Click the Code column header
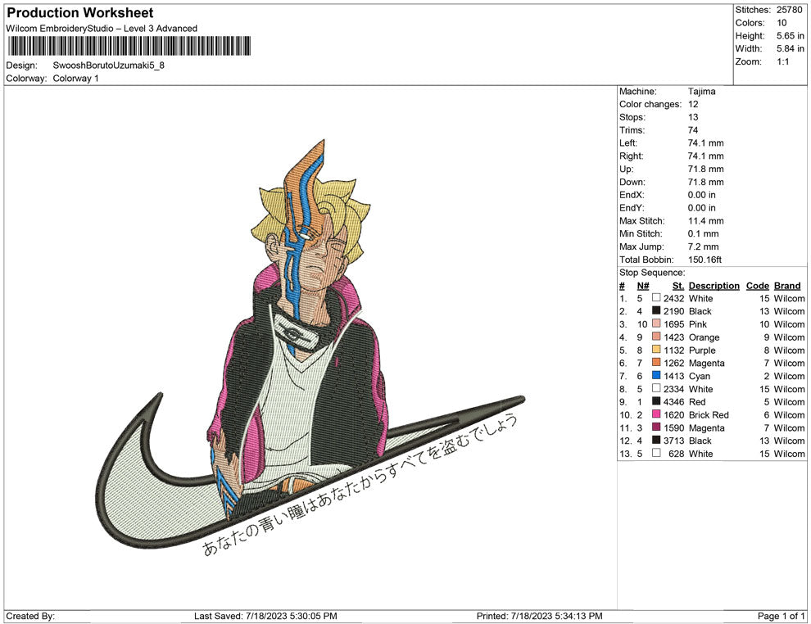811x624 pixels. [757, 286]
